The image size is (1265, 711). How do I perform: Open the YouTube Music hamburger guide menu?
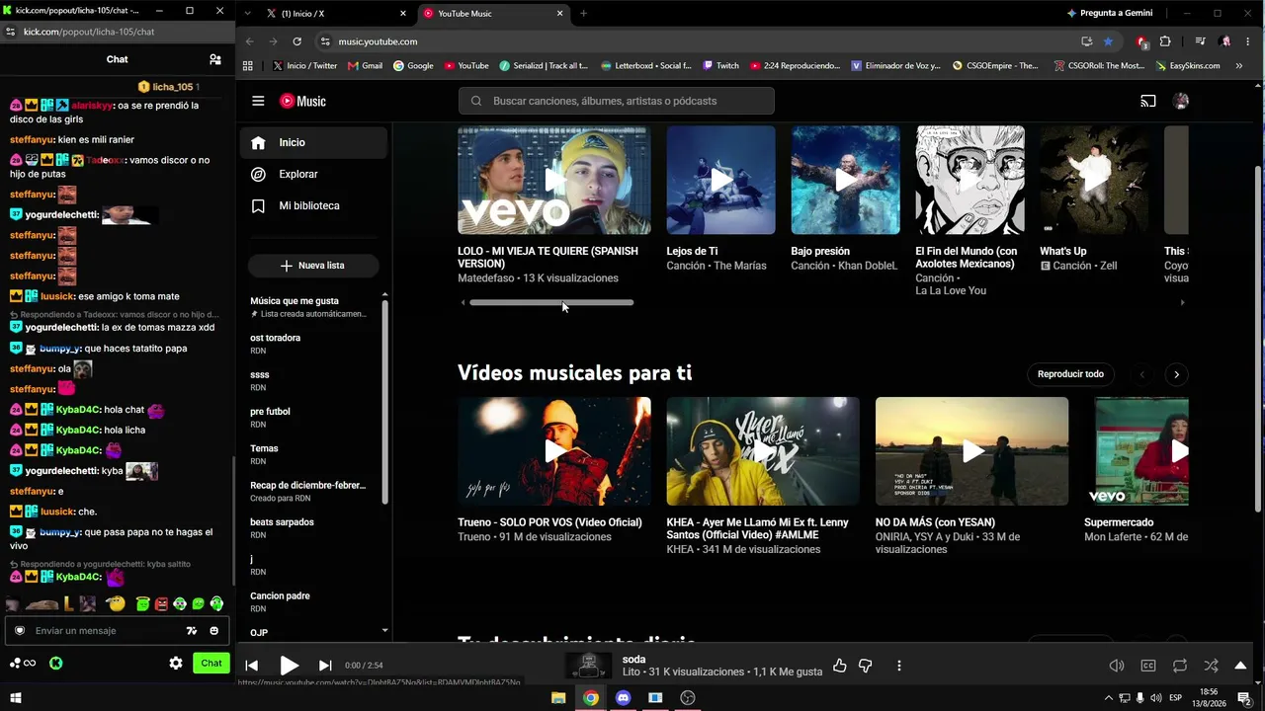(x=258, y=101)
